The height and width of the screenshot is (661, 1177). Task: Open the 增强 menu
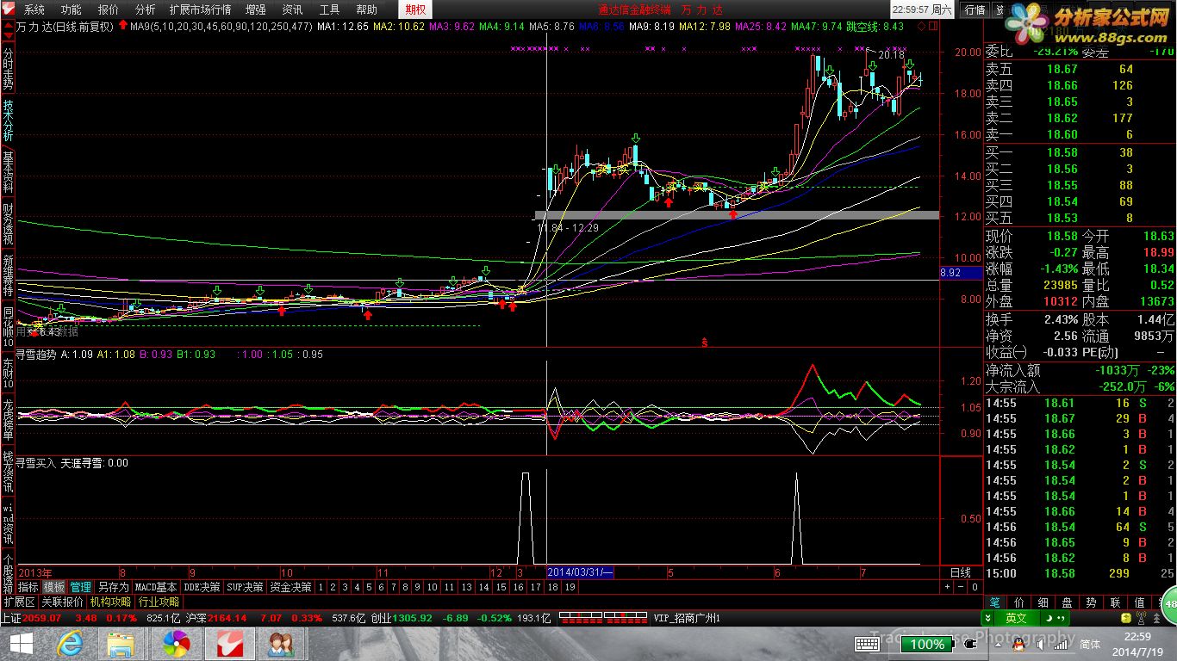[x=256, y=9]
